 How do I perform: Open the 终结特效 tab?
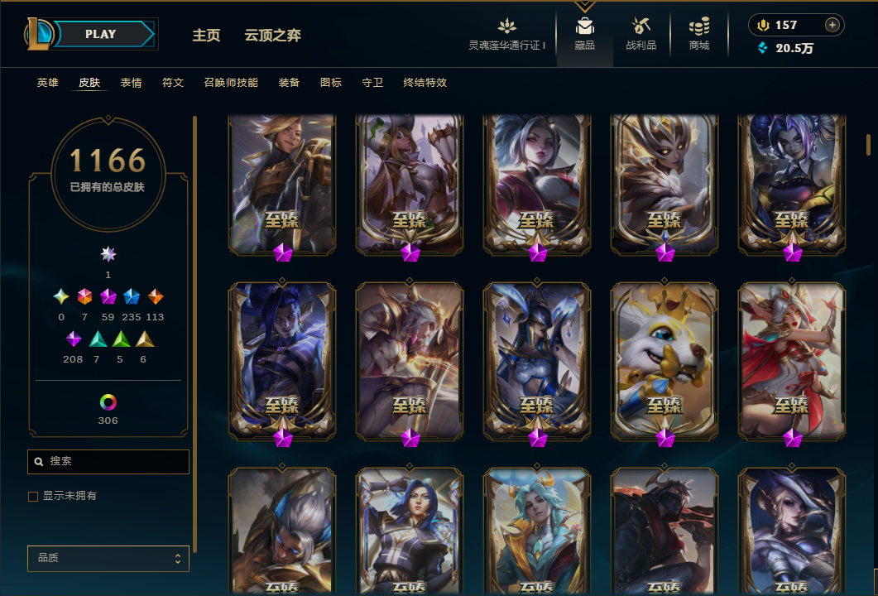425,83
